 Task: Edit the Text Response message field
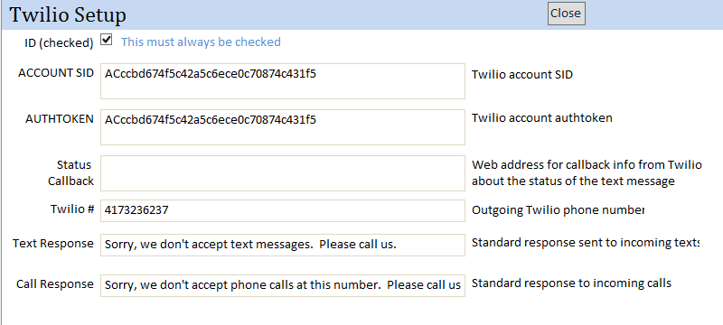click(x=283, y=245)
